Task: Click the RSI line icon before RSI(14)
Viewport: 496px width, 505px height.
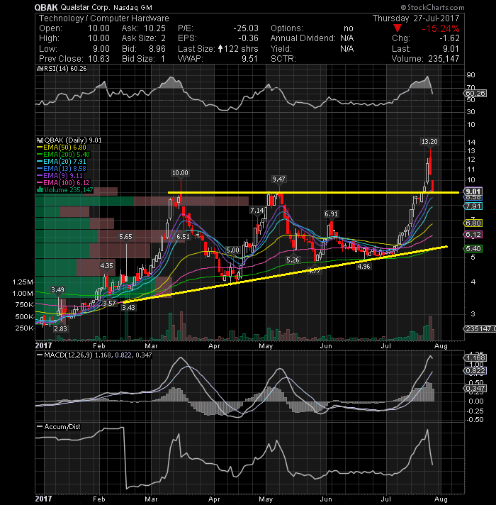Action: [x=40, y=69]
